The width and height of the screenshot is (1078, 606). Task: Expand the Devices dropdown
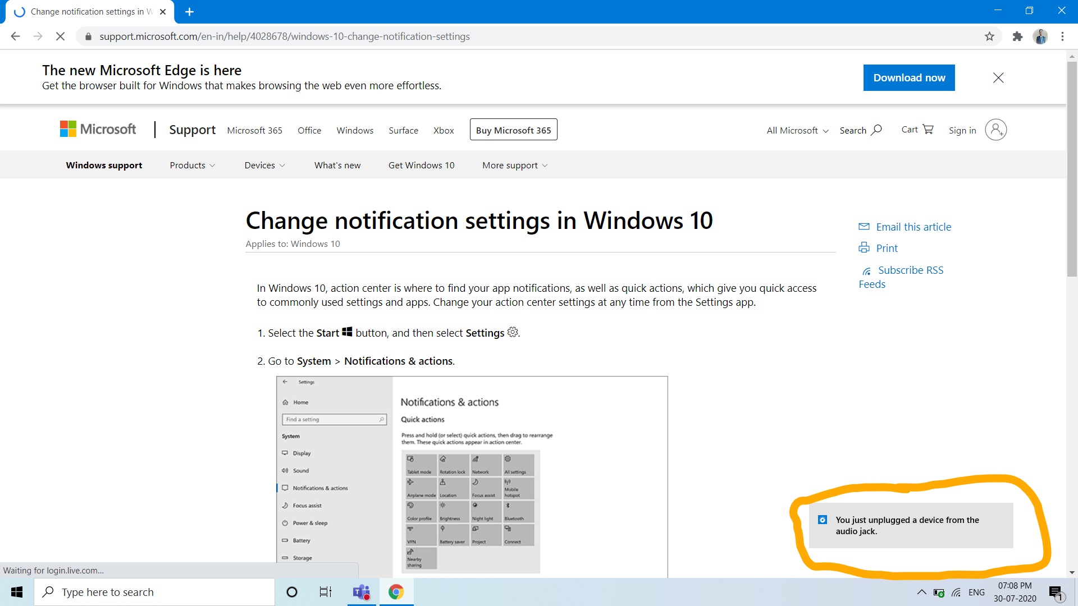click(264, 165)
